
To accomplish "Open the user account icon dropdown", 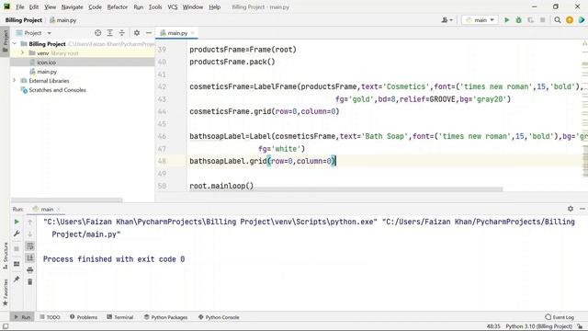I will [x=447, y=20].
